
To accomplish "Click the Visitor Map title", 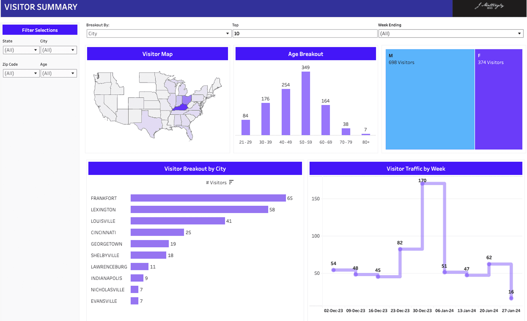I will coord(157,54).
